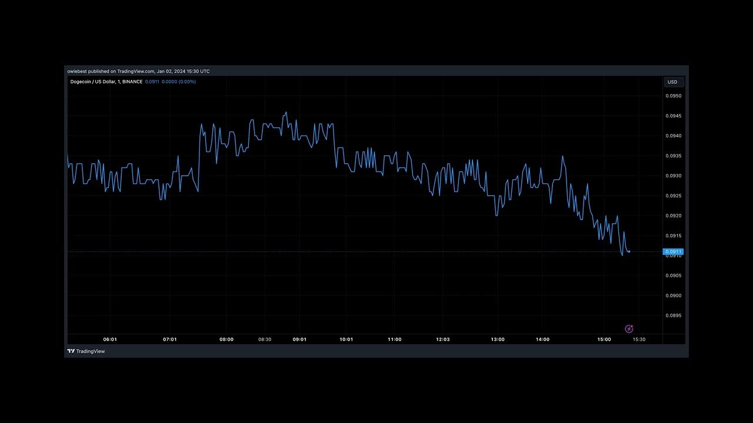Click the 09:01 time axis label
753x423 pixels.
point(299,339)
